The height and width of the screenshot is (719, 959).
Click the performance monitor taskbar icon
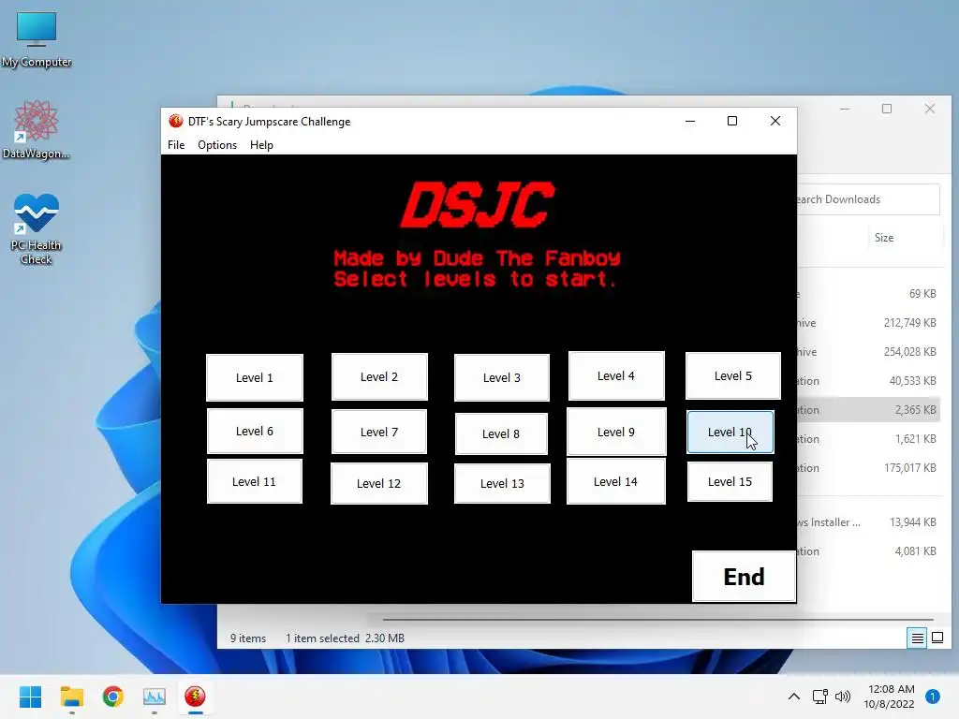[x=155, y=697]
